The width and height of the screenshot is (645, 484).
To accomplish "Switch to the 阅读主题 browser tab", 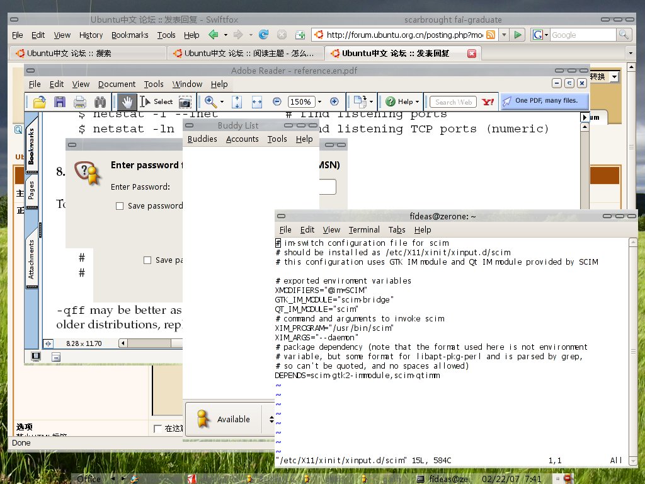I will tap(245, 54).
